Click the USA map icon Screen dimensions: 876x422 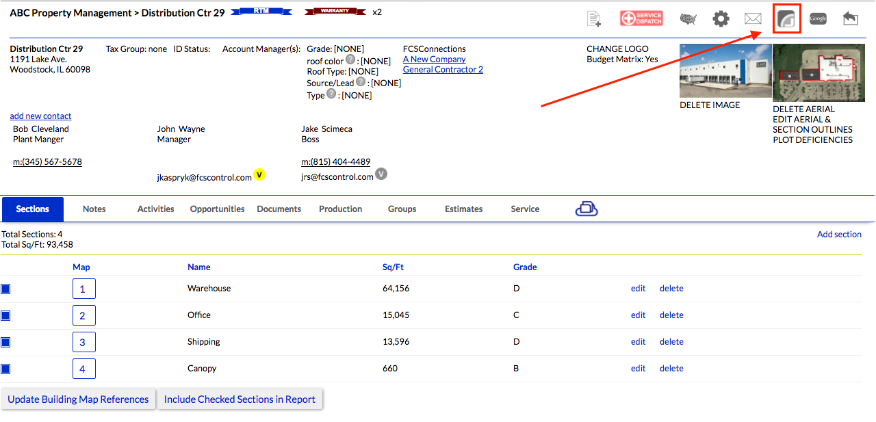pos(688,19)
